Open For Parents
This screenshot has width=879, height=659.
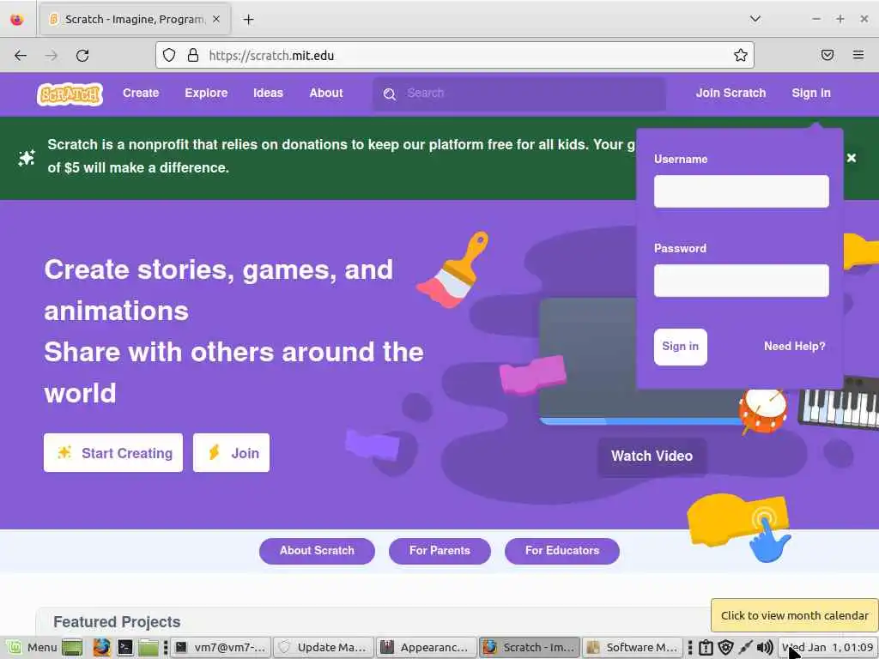439,551
